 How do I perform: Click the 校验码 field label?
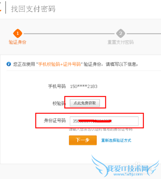tap(59, 103)
